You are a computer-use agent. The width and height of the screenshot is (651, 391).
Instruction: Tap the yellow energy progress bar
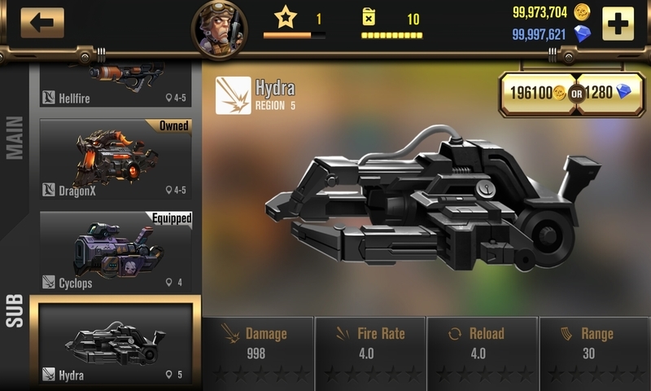(392, 36)
